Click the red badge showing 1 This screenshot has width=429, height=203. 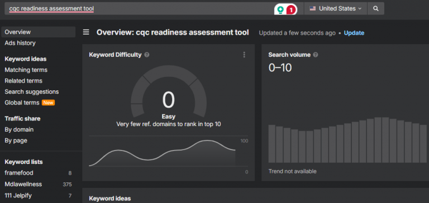291,10
